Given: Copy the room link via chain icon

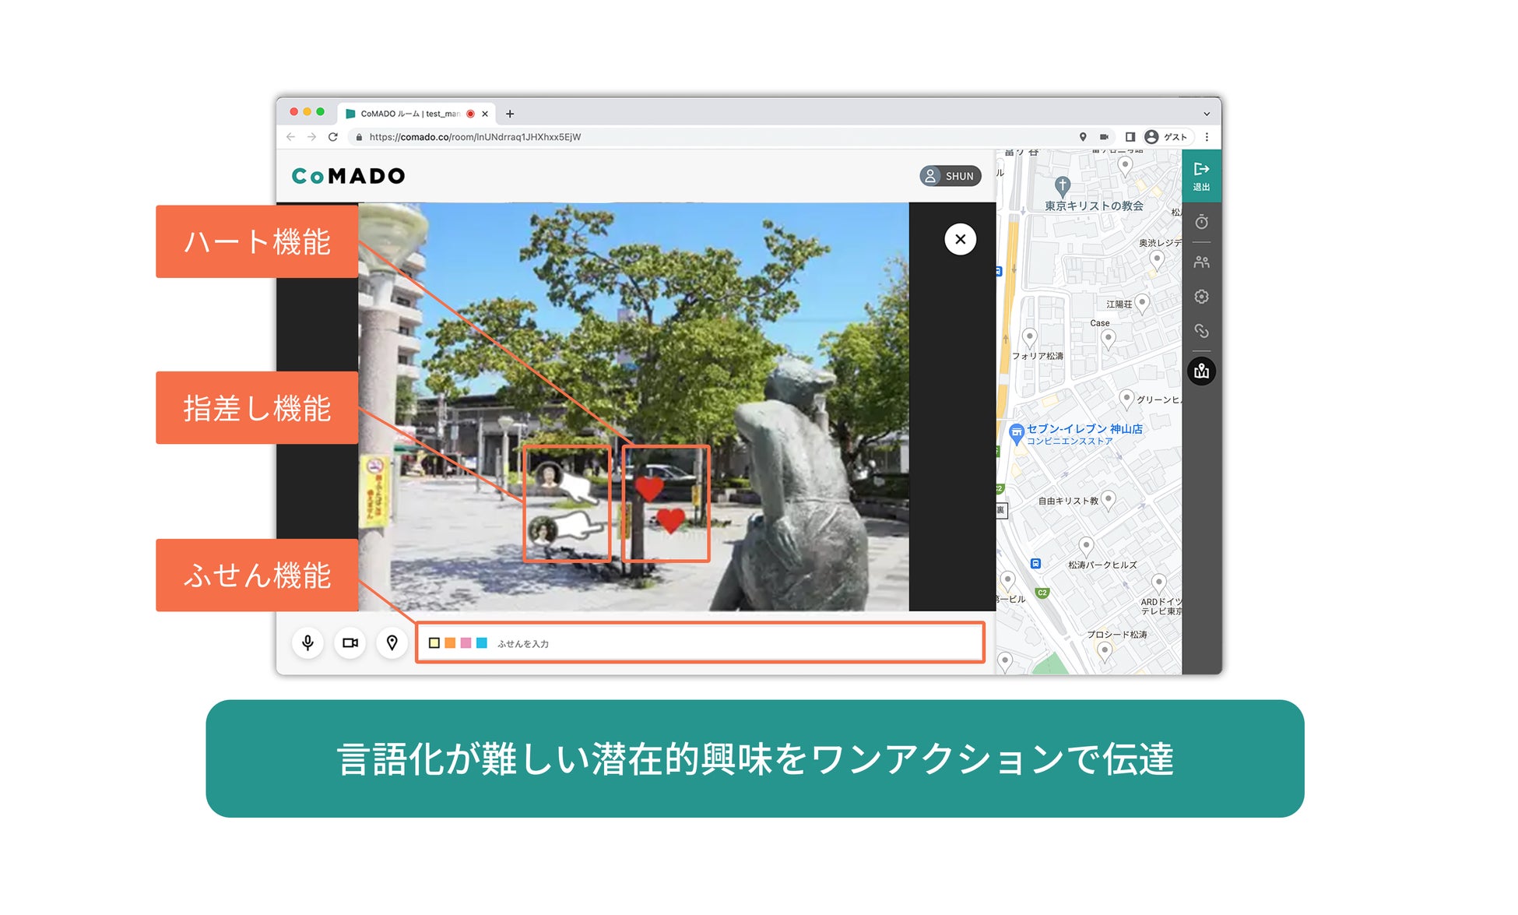Looking at the screenshot, I should pos(1201,331).
